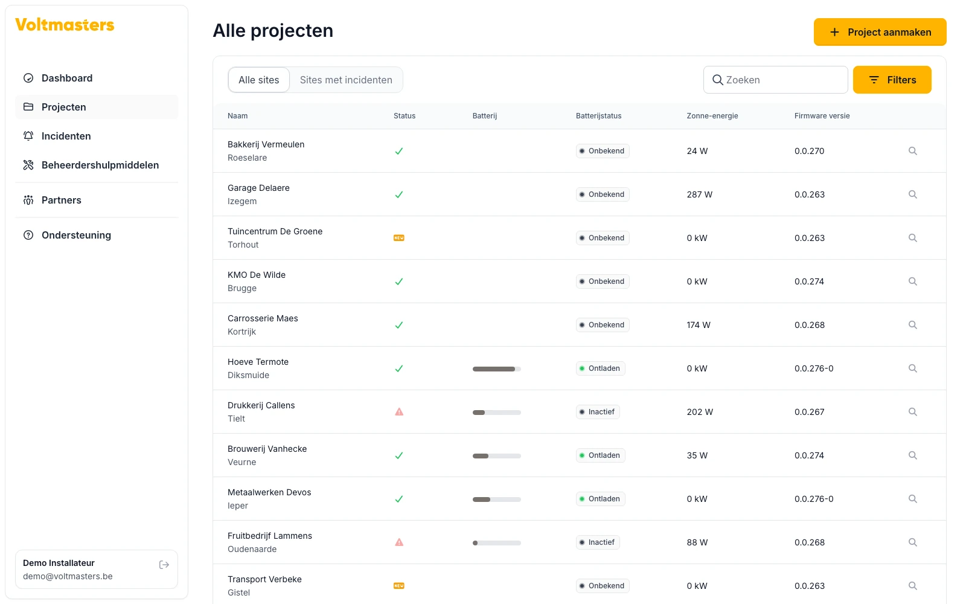The width and height of the screenshot is (966, 604).
Task: Open magnifier icon for Garage Delaere
Action: tap(913, 194)
